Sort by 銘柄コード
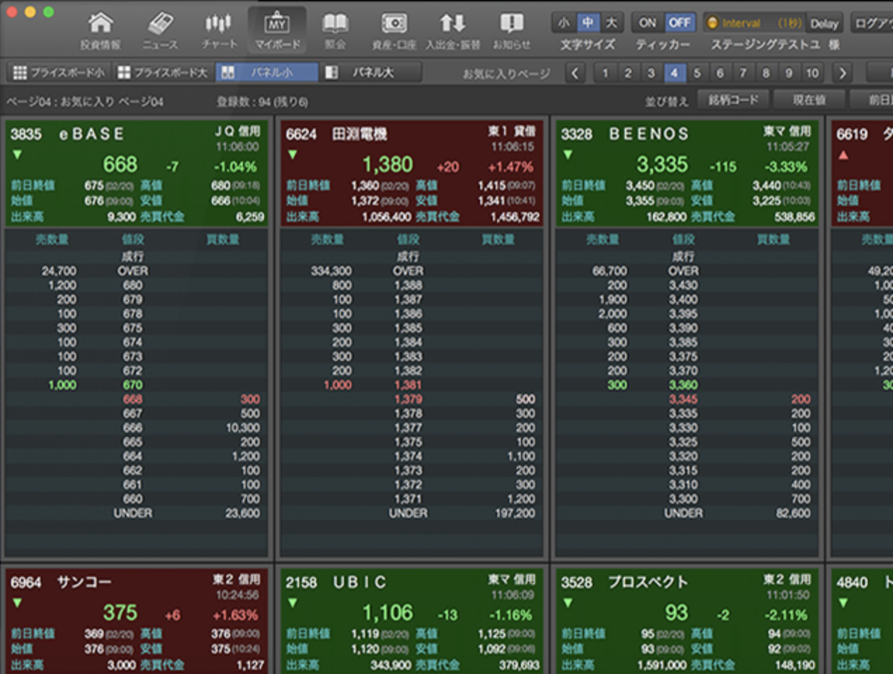 point(734,100)
